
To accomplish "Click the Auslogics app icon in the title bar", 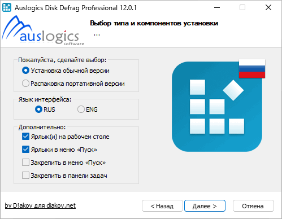I will point(7,7).
